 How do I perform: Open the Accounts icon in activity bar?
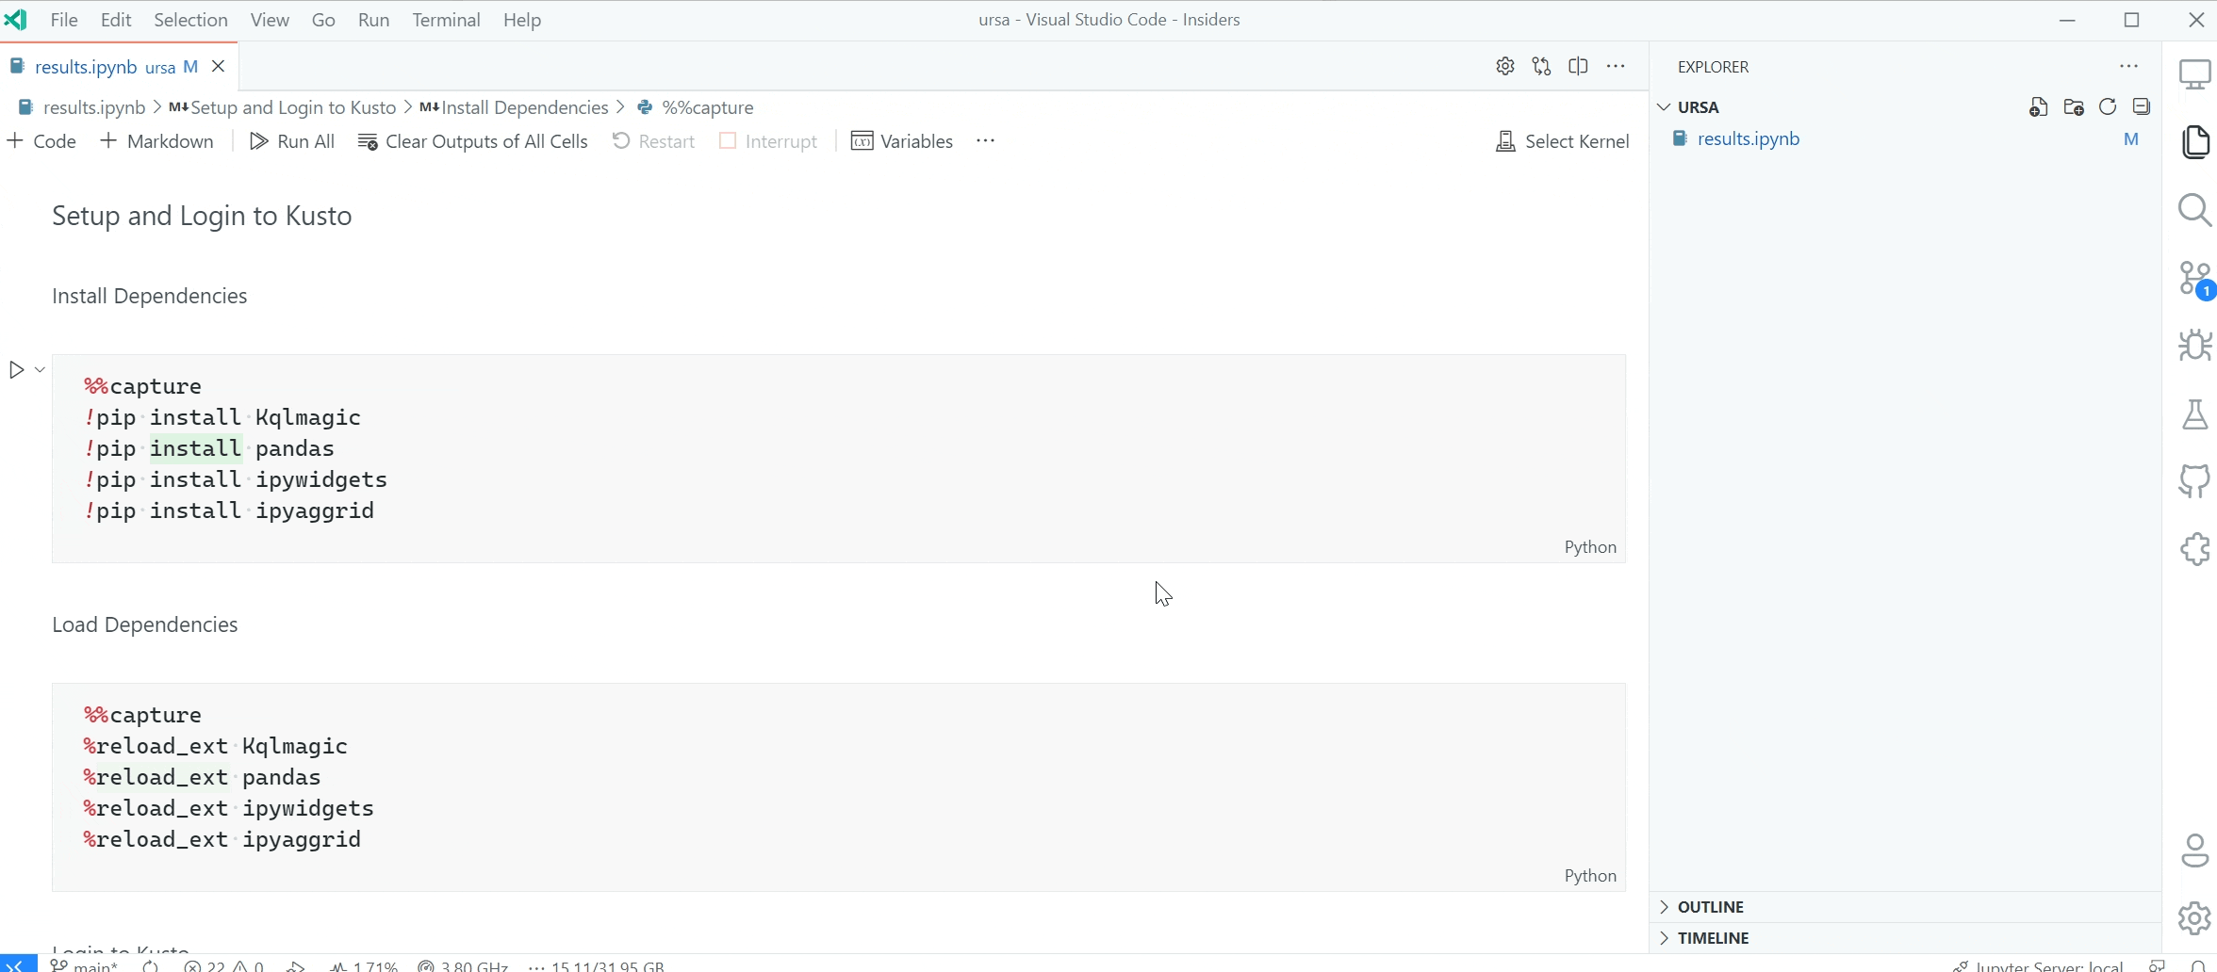coord(2194,850)
